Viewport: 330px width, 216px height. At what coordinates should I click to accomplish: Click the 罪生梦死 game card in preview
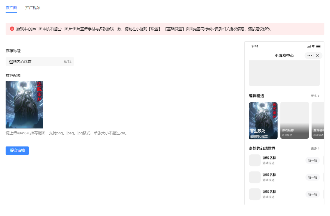tap(263, 121)
